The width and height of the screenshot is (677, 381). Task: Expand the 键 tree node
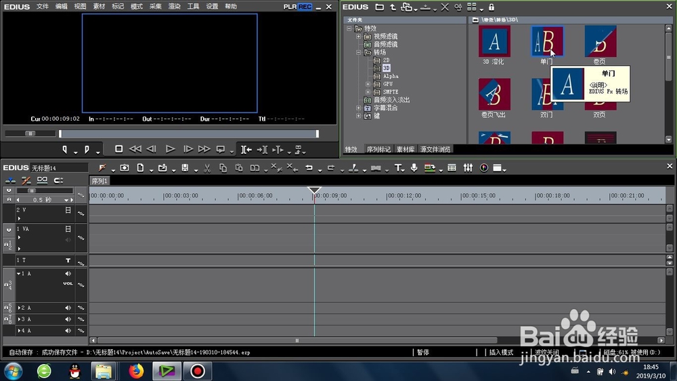358,116
